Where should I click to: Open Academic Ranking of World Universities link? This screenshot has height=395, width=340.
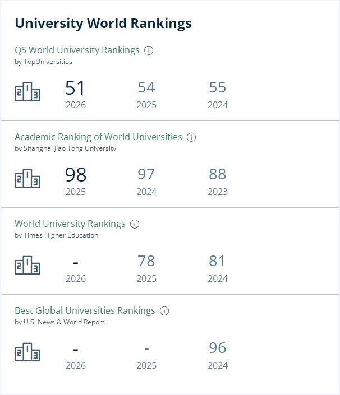[x=98, y=137]
